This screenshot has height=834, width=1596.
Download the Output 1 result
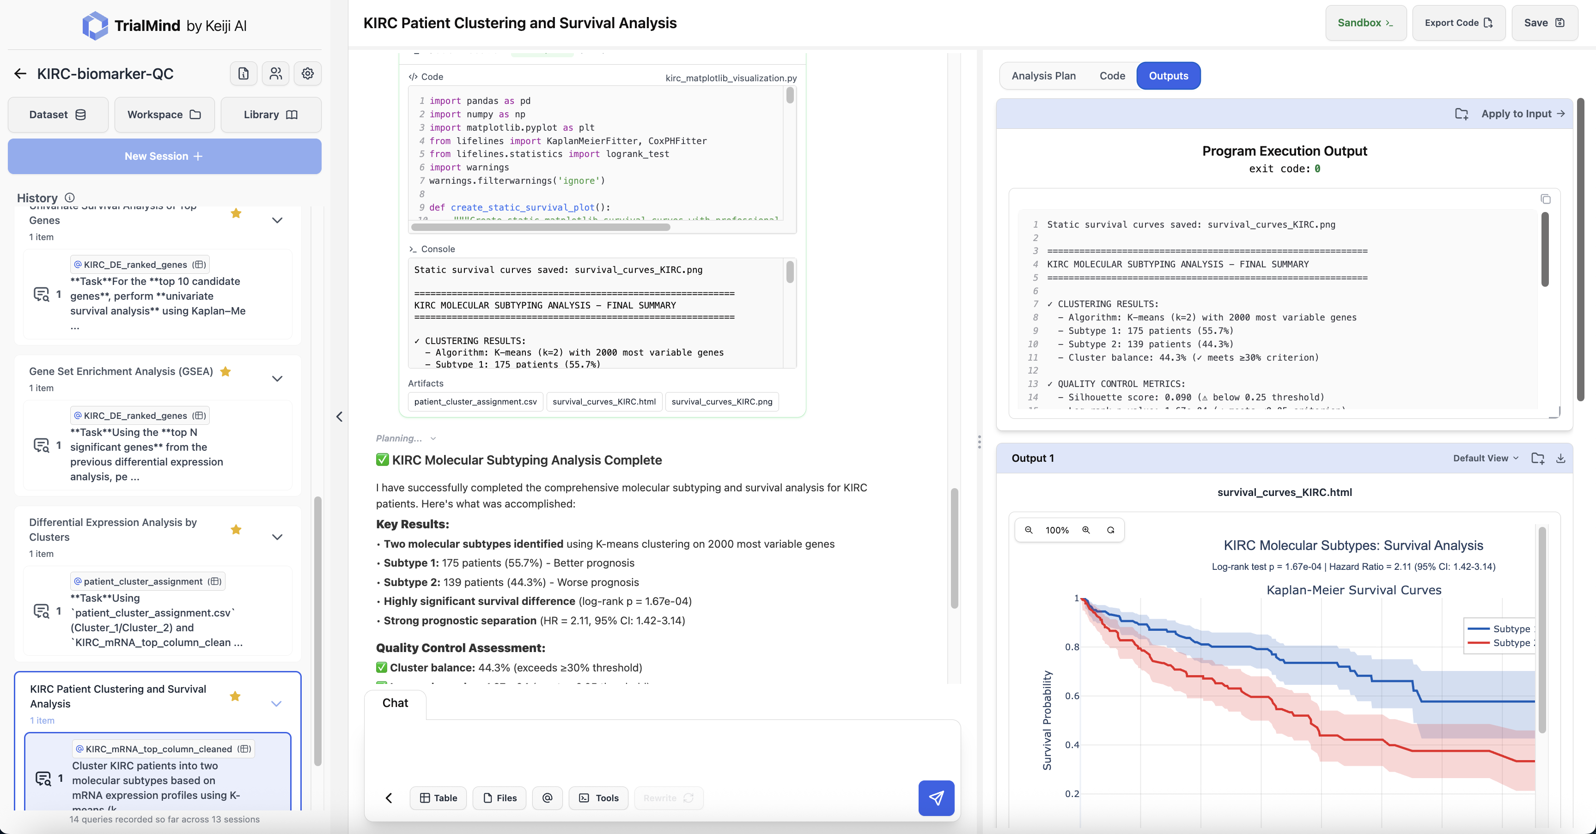(1561, 458)
